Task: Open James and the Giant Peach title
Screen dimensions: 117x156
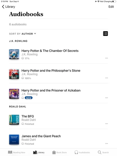Action: click(41, 136)
